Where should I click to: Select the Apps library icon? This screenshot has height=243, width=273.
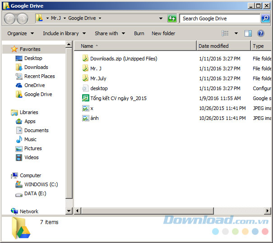click(x=19, y=121)
